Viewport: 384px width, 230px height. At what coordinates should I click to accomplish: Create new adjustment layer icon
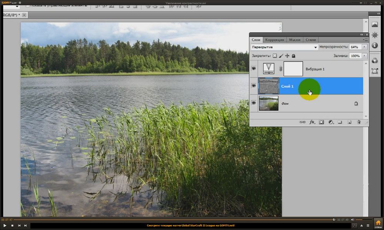coord(331,122)
